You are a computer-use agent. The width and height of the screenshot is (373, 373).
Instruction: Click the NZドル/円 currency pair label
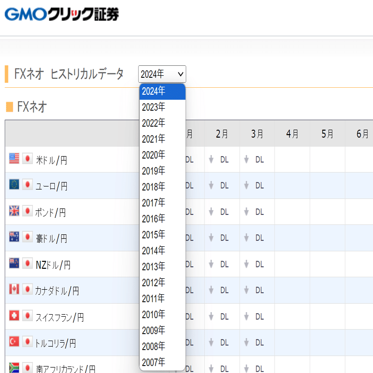53,265
